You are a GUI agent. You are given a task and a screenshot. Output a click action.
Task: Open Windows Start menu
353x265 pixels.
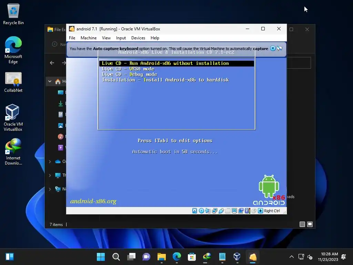pyautogui.click(x=101, y=257)
